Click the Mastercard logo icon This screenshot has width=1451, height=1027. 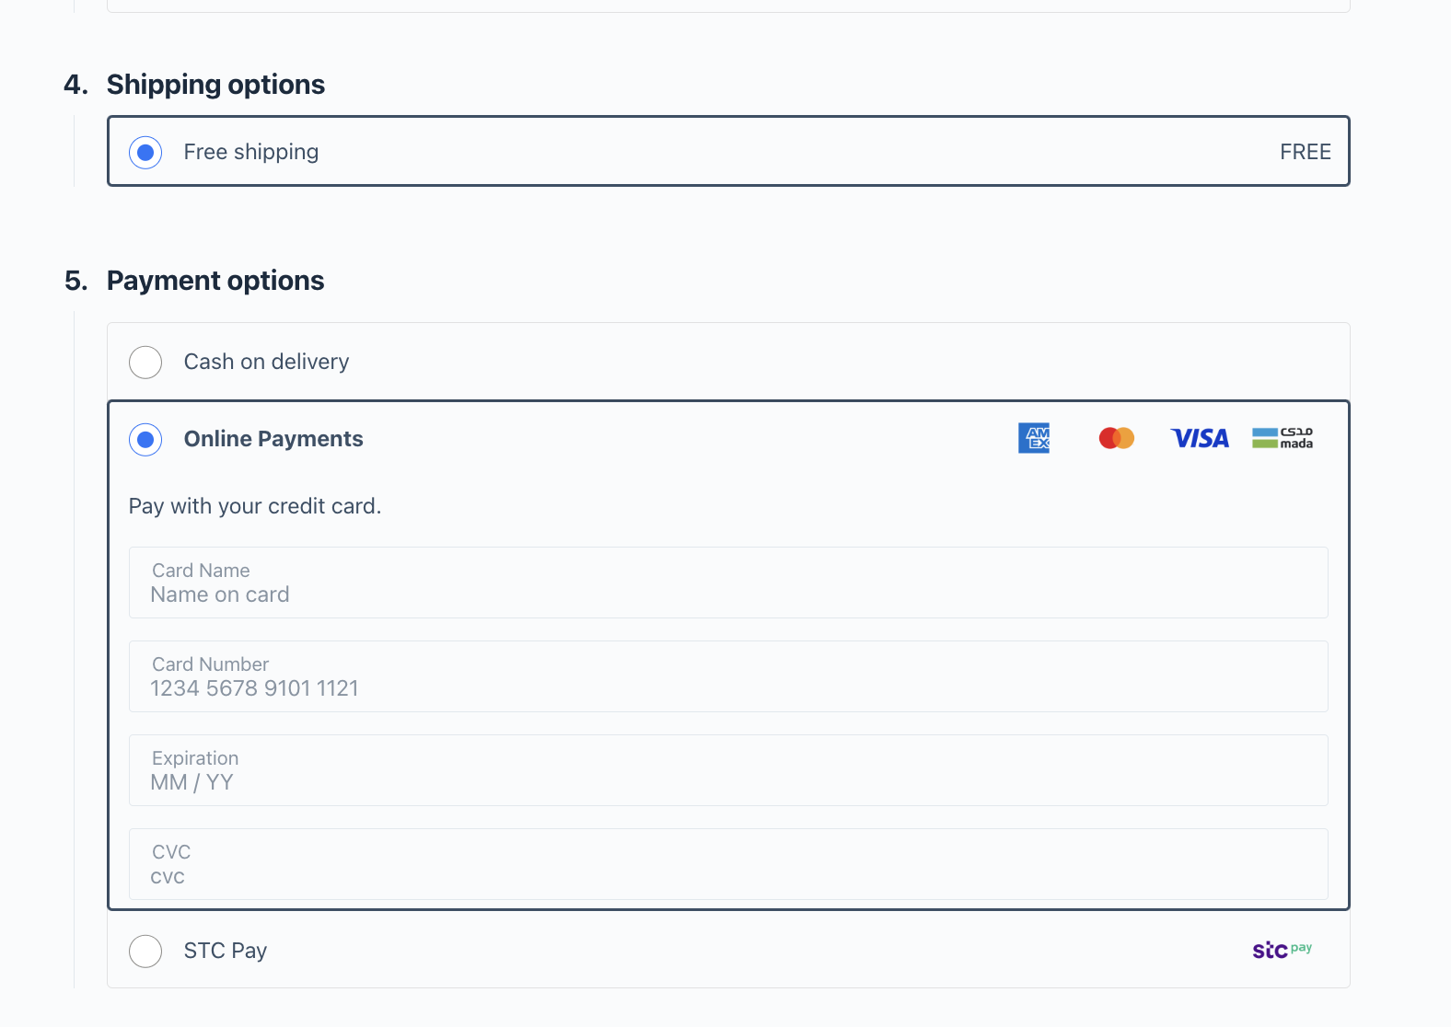[x=1116, y=438]
